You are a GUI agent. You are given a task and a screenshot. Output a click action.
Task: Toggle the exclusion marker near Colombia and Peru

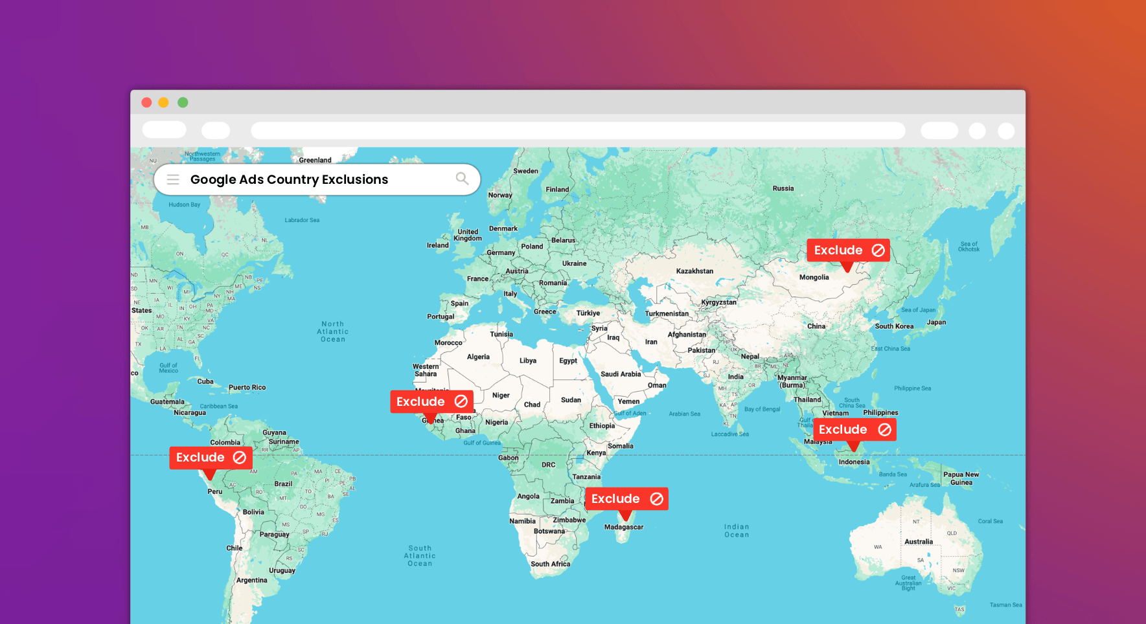[211, 458]
